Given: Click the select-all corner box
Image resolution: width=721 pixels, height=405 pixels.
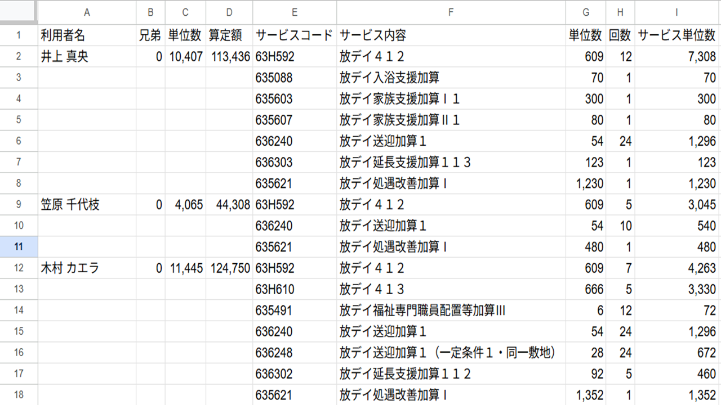Looking at the screenshot, I should tap(19, 12).
